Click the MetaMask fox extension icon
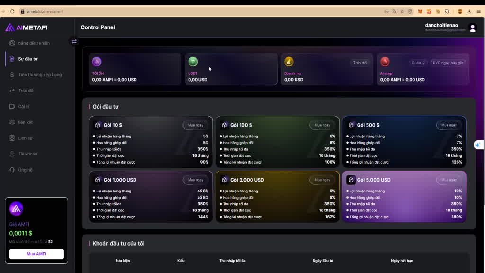The image size is (485, 273). tap(420, 11)
